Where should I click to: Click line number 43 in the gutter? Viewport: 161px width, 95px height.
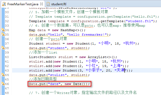point(7,70)
